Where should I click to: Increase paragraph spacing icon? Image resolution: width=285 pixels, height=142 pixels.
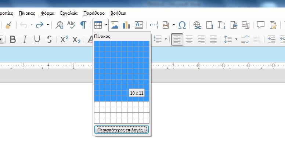[x=245, y=39]
